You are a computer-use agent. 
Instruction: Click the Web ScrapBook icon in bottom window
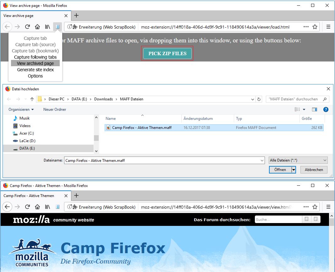tap(58, 207)
